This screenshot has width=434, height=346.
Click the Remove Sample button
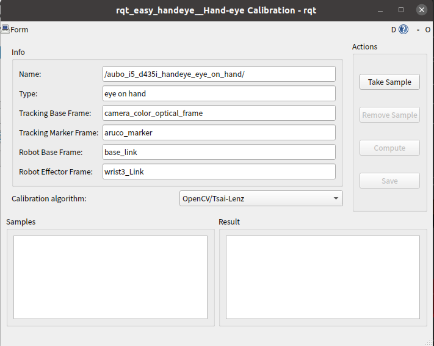click(389, 115)
